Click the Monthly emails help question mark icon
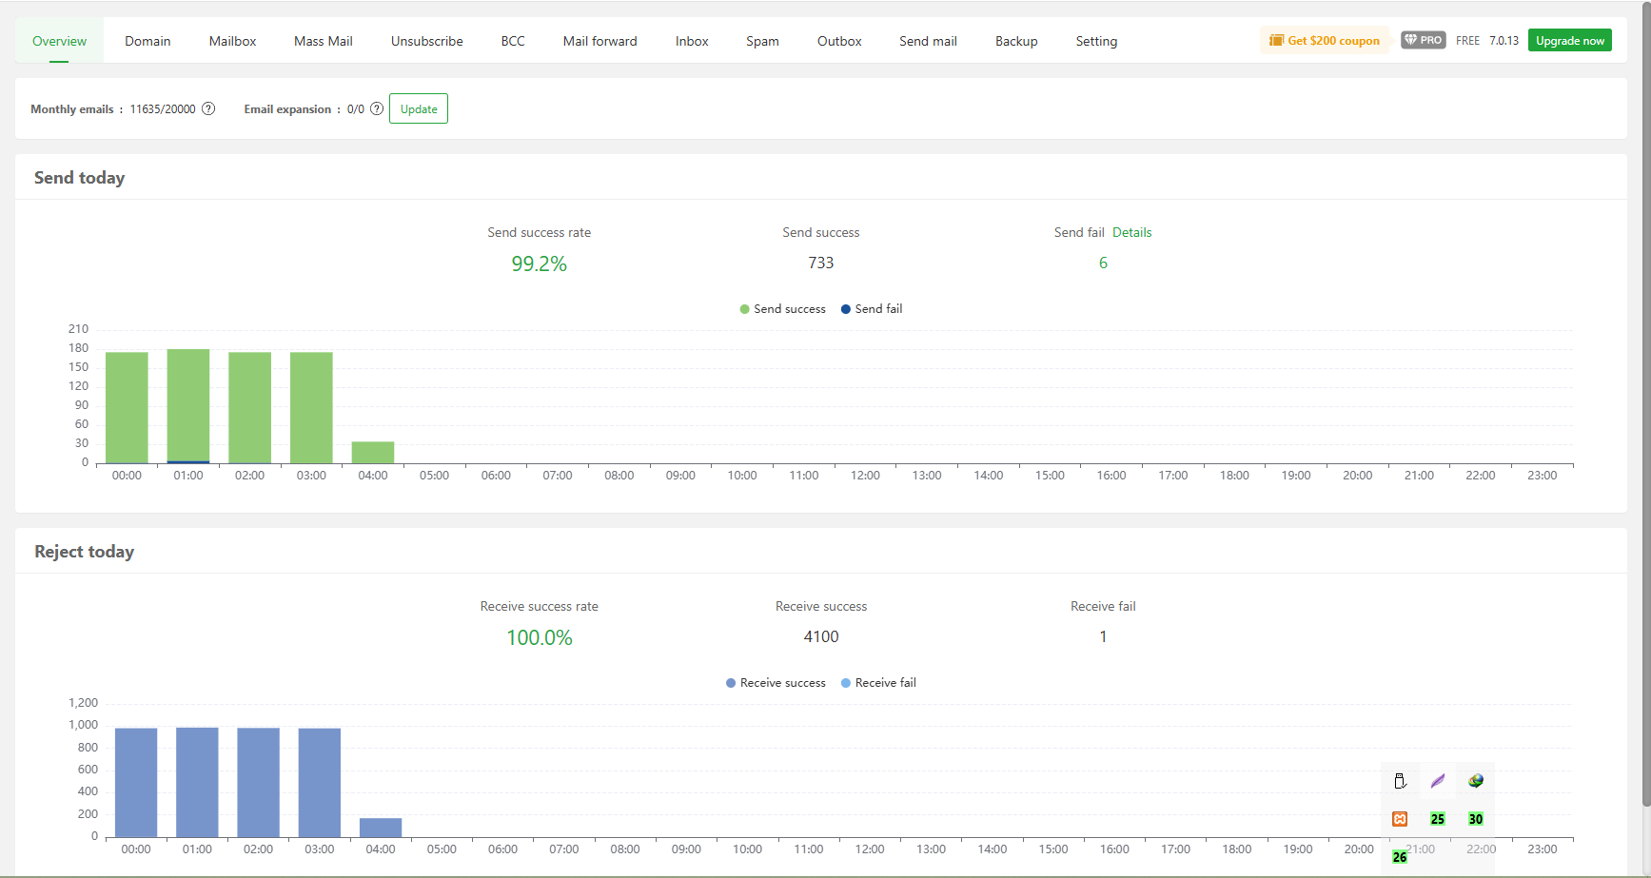This screenshot has width=1651, height=878. tap(208, 108)
